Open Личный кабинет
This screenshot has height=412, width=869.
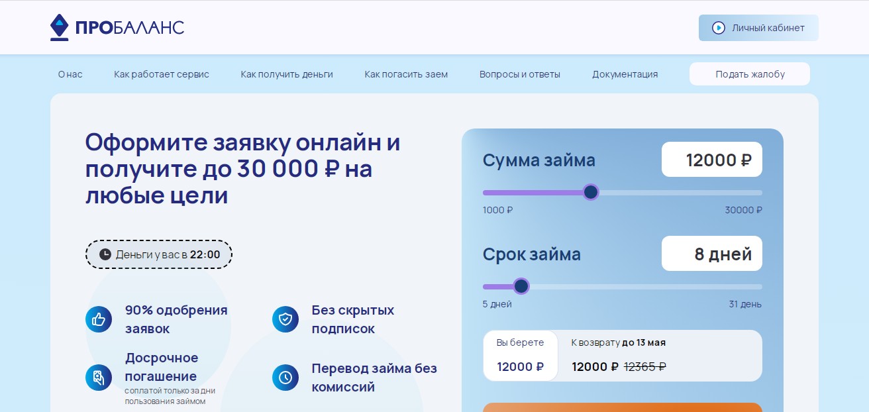pos(758,28)
